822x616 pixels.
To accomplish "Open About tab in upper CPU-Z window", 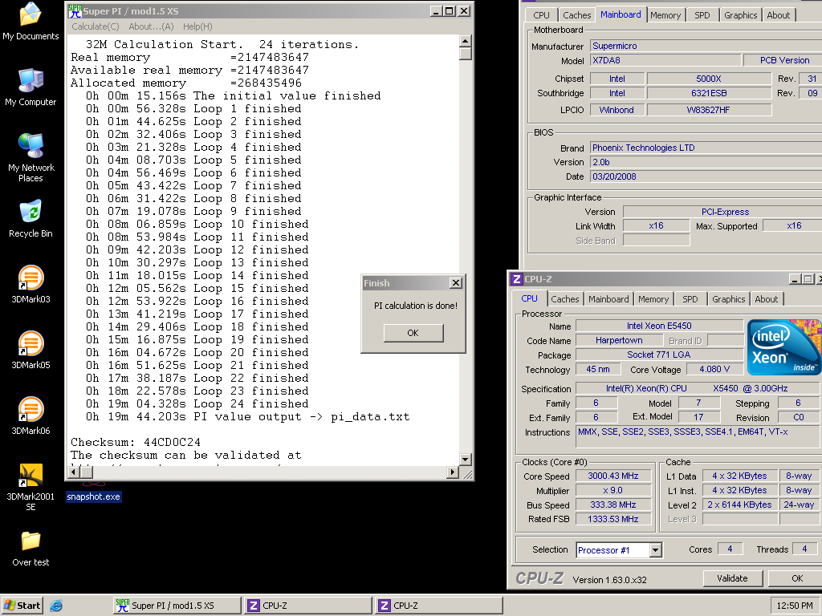I will tap(779, 15).
